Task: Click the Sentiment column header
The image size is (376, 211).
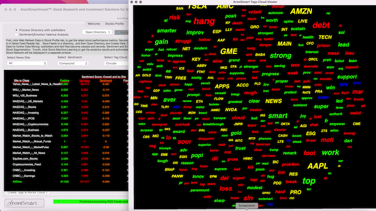Action: tap(106, 81)
